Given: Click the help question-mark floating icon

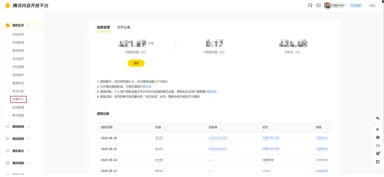Looking at the screenshot, I should tap(377, 138).
